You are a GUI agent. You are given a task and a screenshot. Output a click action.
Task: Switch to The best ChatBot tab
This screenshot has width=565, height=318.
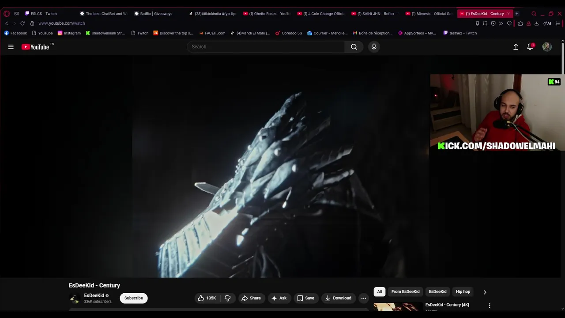coord(103,14)
